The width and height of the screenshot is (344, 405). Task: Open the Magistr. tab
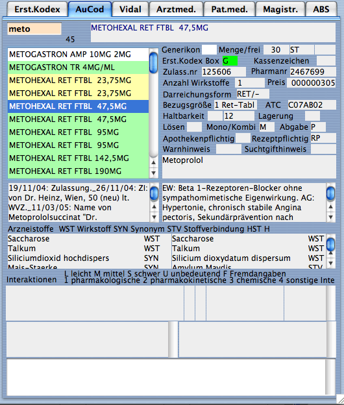(280, 9)
